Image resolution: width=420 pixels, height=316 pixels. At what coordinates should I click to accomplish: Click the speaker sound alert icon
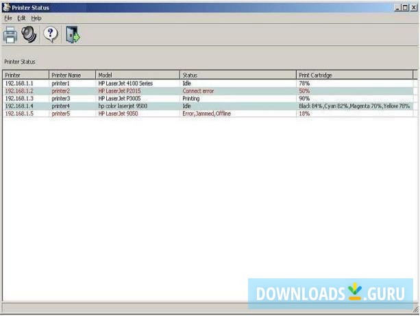tap(29, 34)
